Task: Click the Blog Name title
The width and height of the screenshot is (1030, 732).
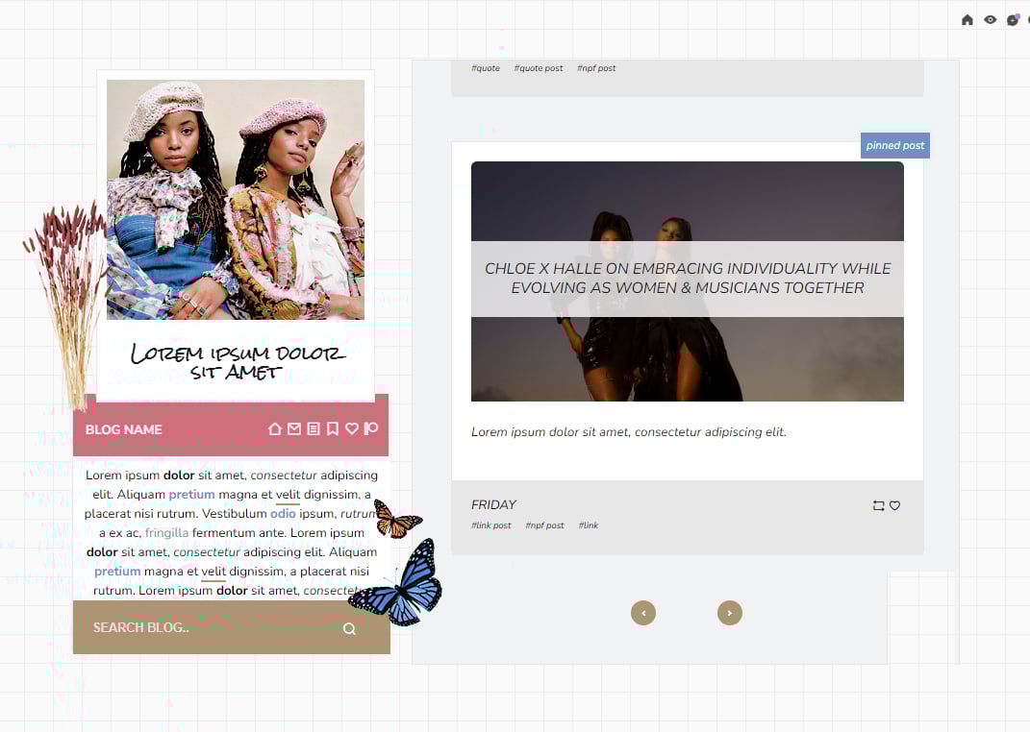Action: [x=123, y=429]
